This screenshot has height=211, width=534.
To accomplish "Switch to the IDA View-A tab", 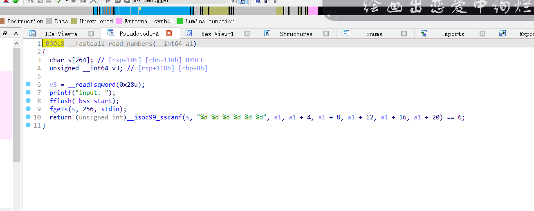I will click(61, 34).
